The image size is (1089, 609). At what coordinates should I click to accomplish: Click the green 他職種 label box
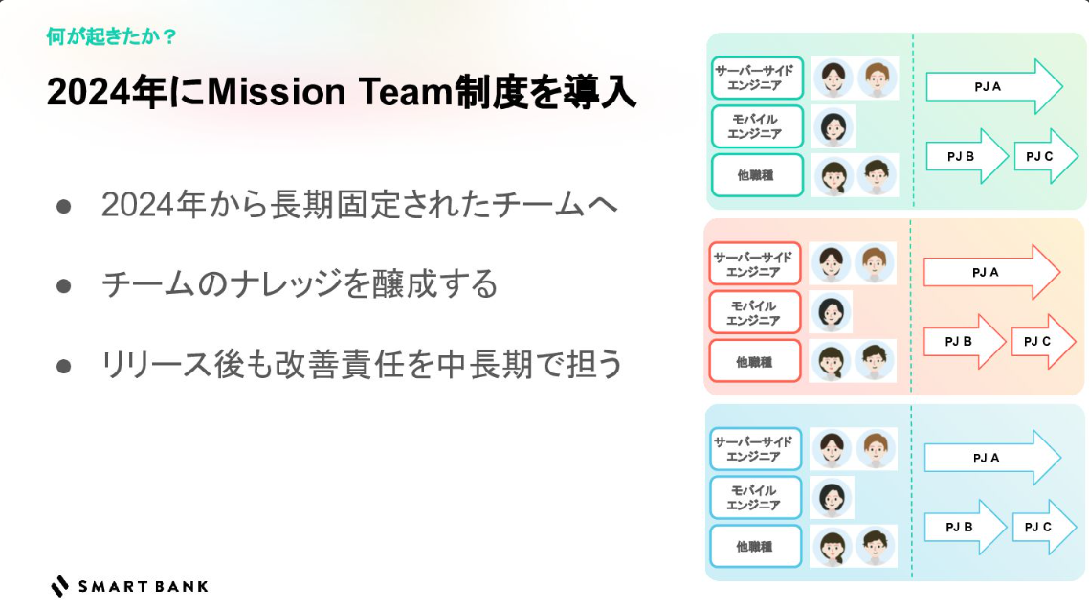pyautogui.click(x=757, y=175)
